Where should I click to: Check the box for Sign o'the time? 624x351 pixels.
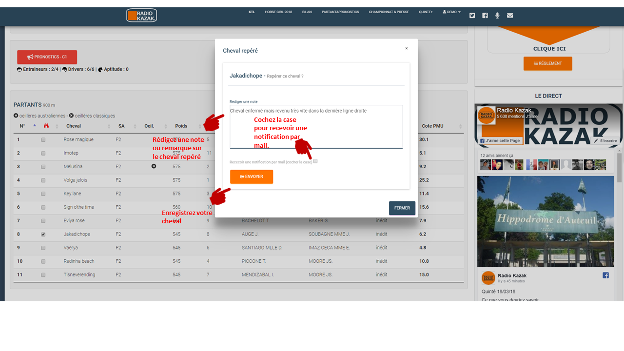43,207
